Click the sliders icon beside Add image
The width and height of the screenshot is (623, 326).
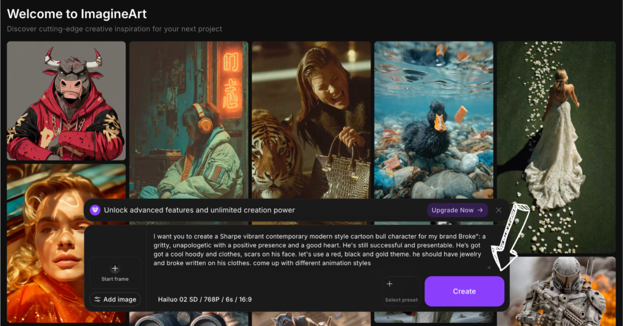97,300
